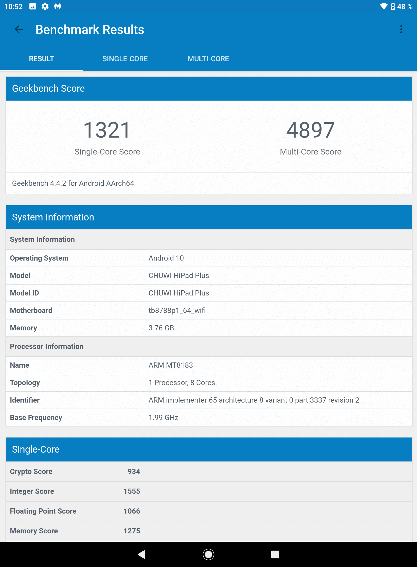This screenshot has width=417, height=567.
Task: Tap the Integer Score label
Action: pyautogui.click(x=32, y=491)
